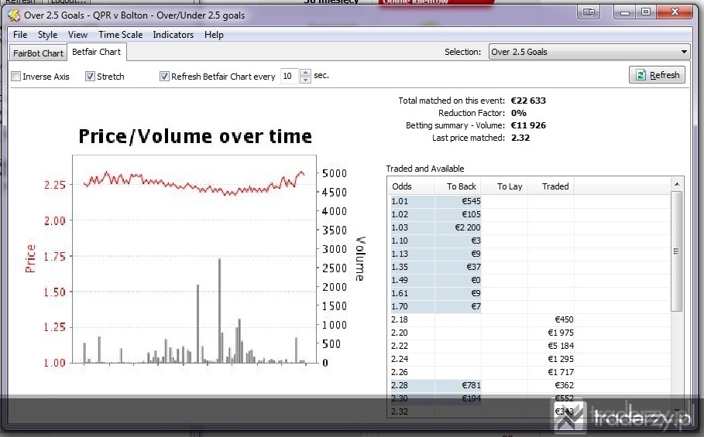This screenshot has height=437, width=704.
Task: Click the €545 To Back amount
Action: 471,201
